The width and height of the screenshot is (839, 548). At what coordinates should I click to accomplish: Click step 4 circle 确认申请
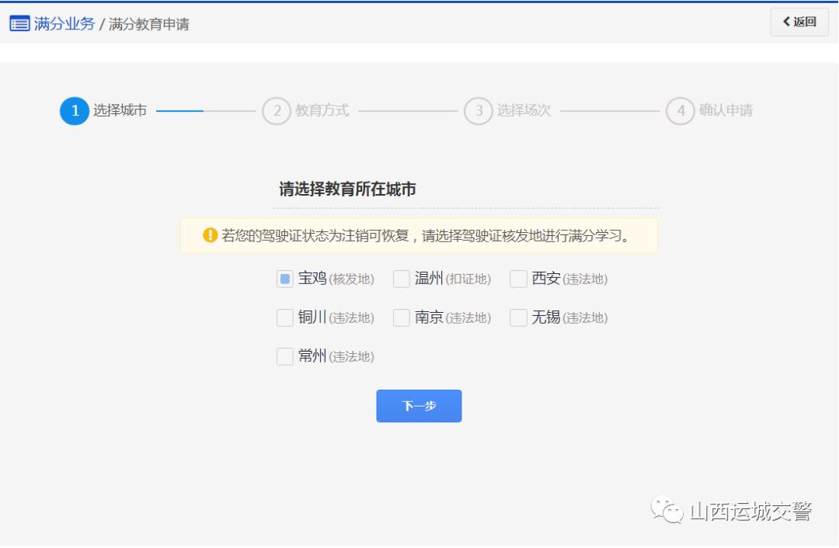click(681, 111)
